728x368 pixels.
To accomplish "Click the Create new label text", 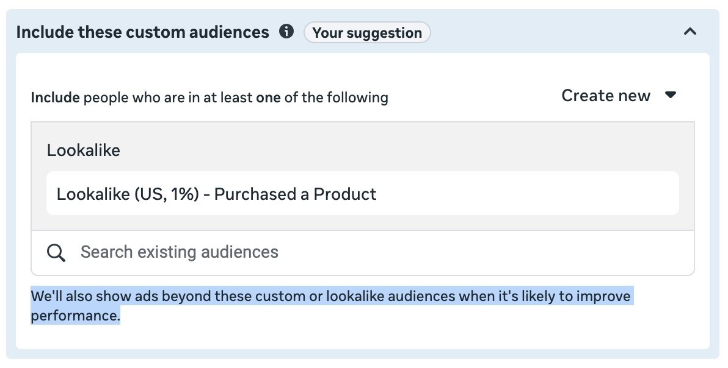I will click(x=606, y=96).
